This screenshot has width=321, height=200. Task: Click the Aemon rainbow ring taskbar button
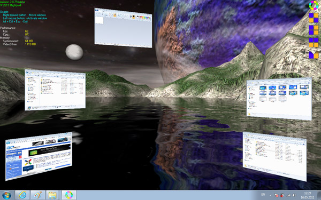click(69, 195)
